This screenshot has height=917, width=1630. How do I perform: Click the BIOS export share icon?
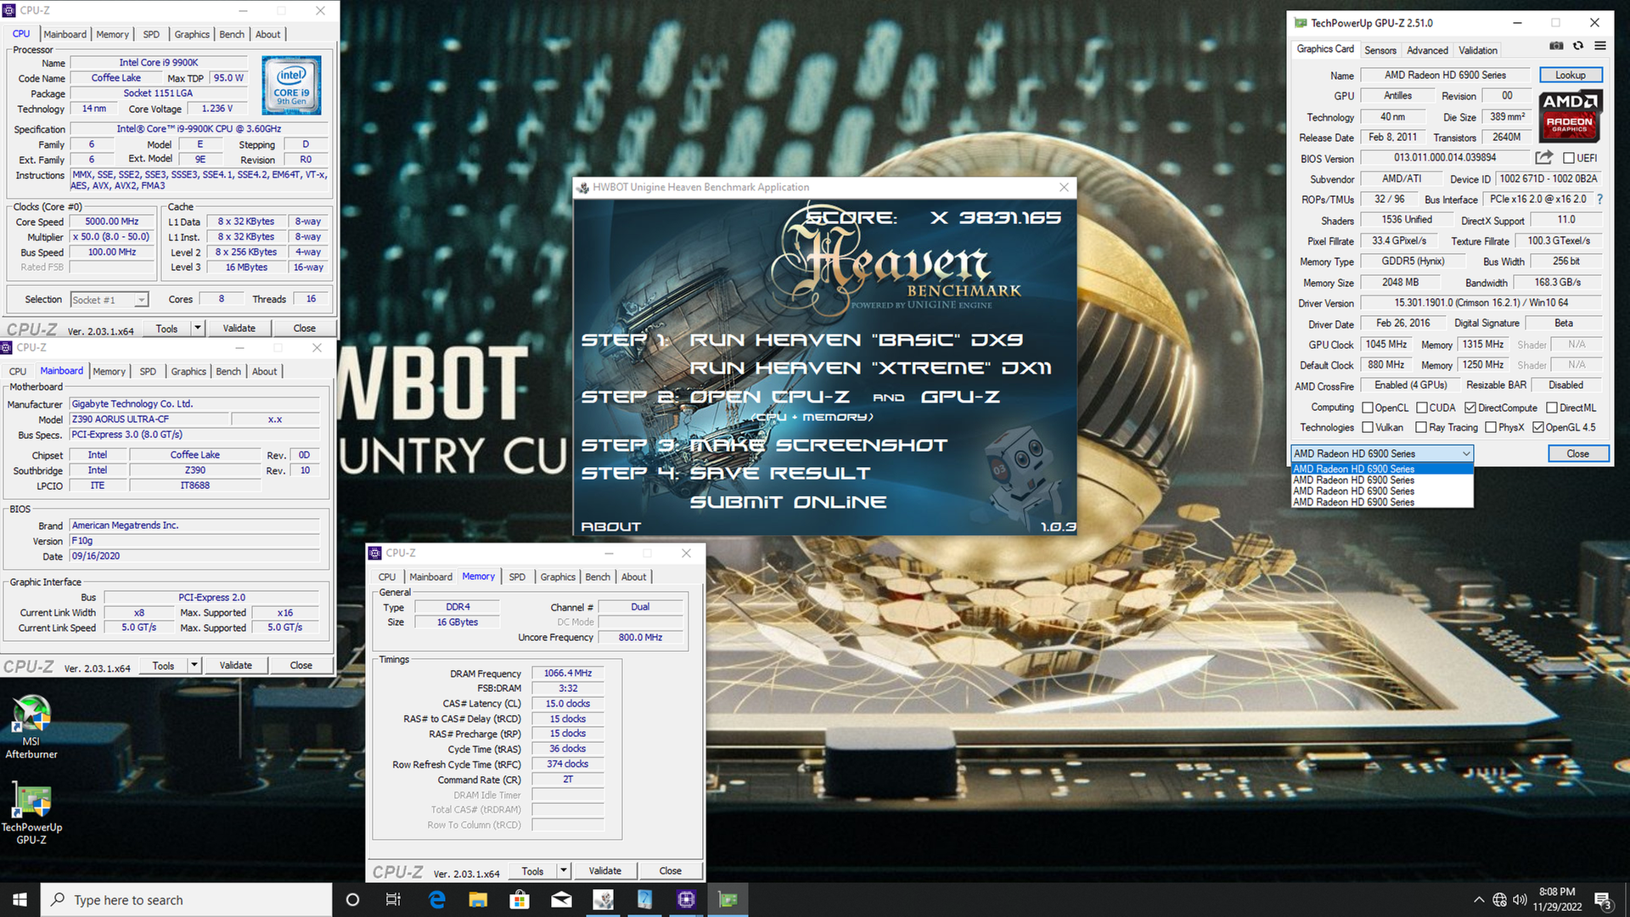point(1544,157)
